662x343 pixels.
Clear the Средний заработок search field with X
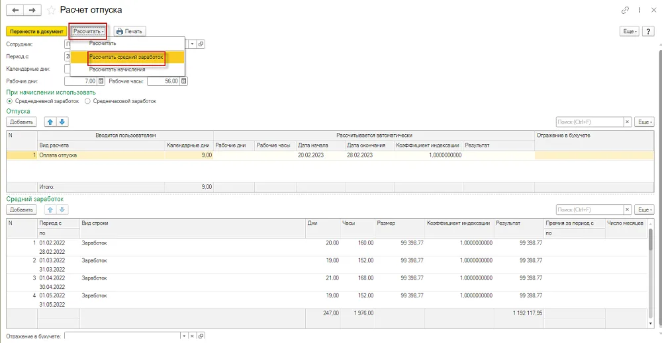click(x=628, y=210)
